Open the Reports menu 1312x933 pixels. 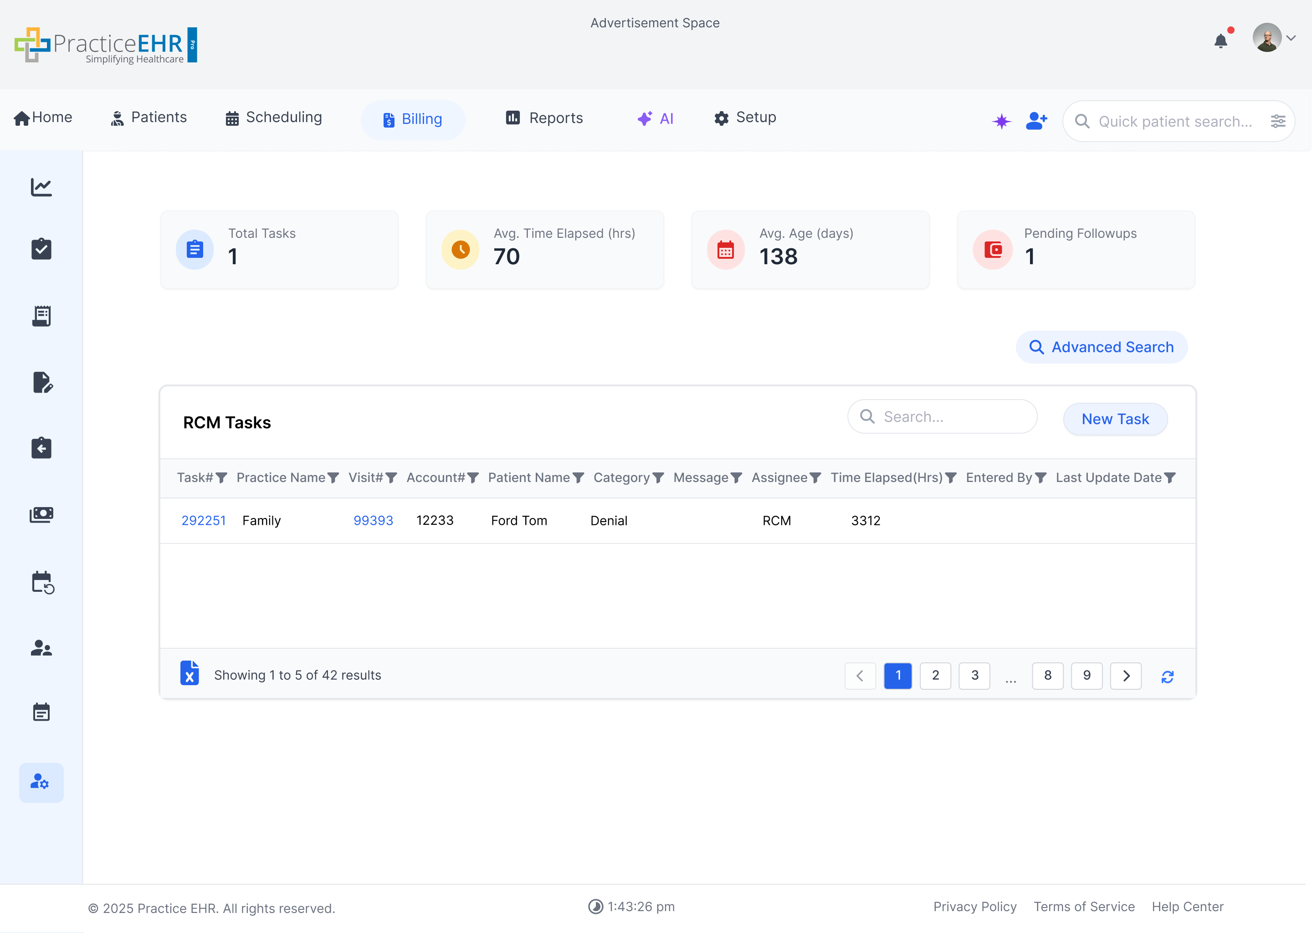pyautogui.click(x=544, y=118)
